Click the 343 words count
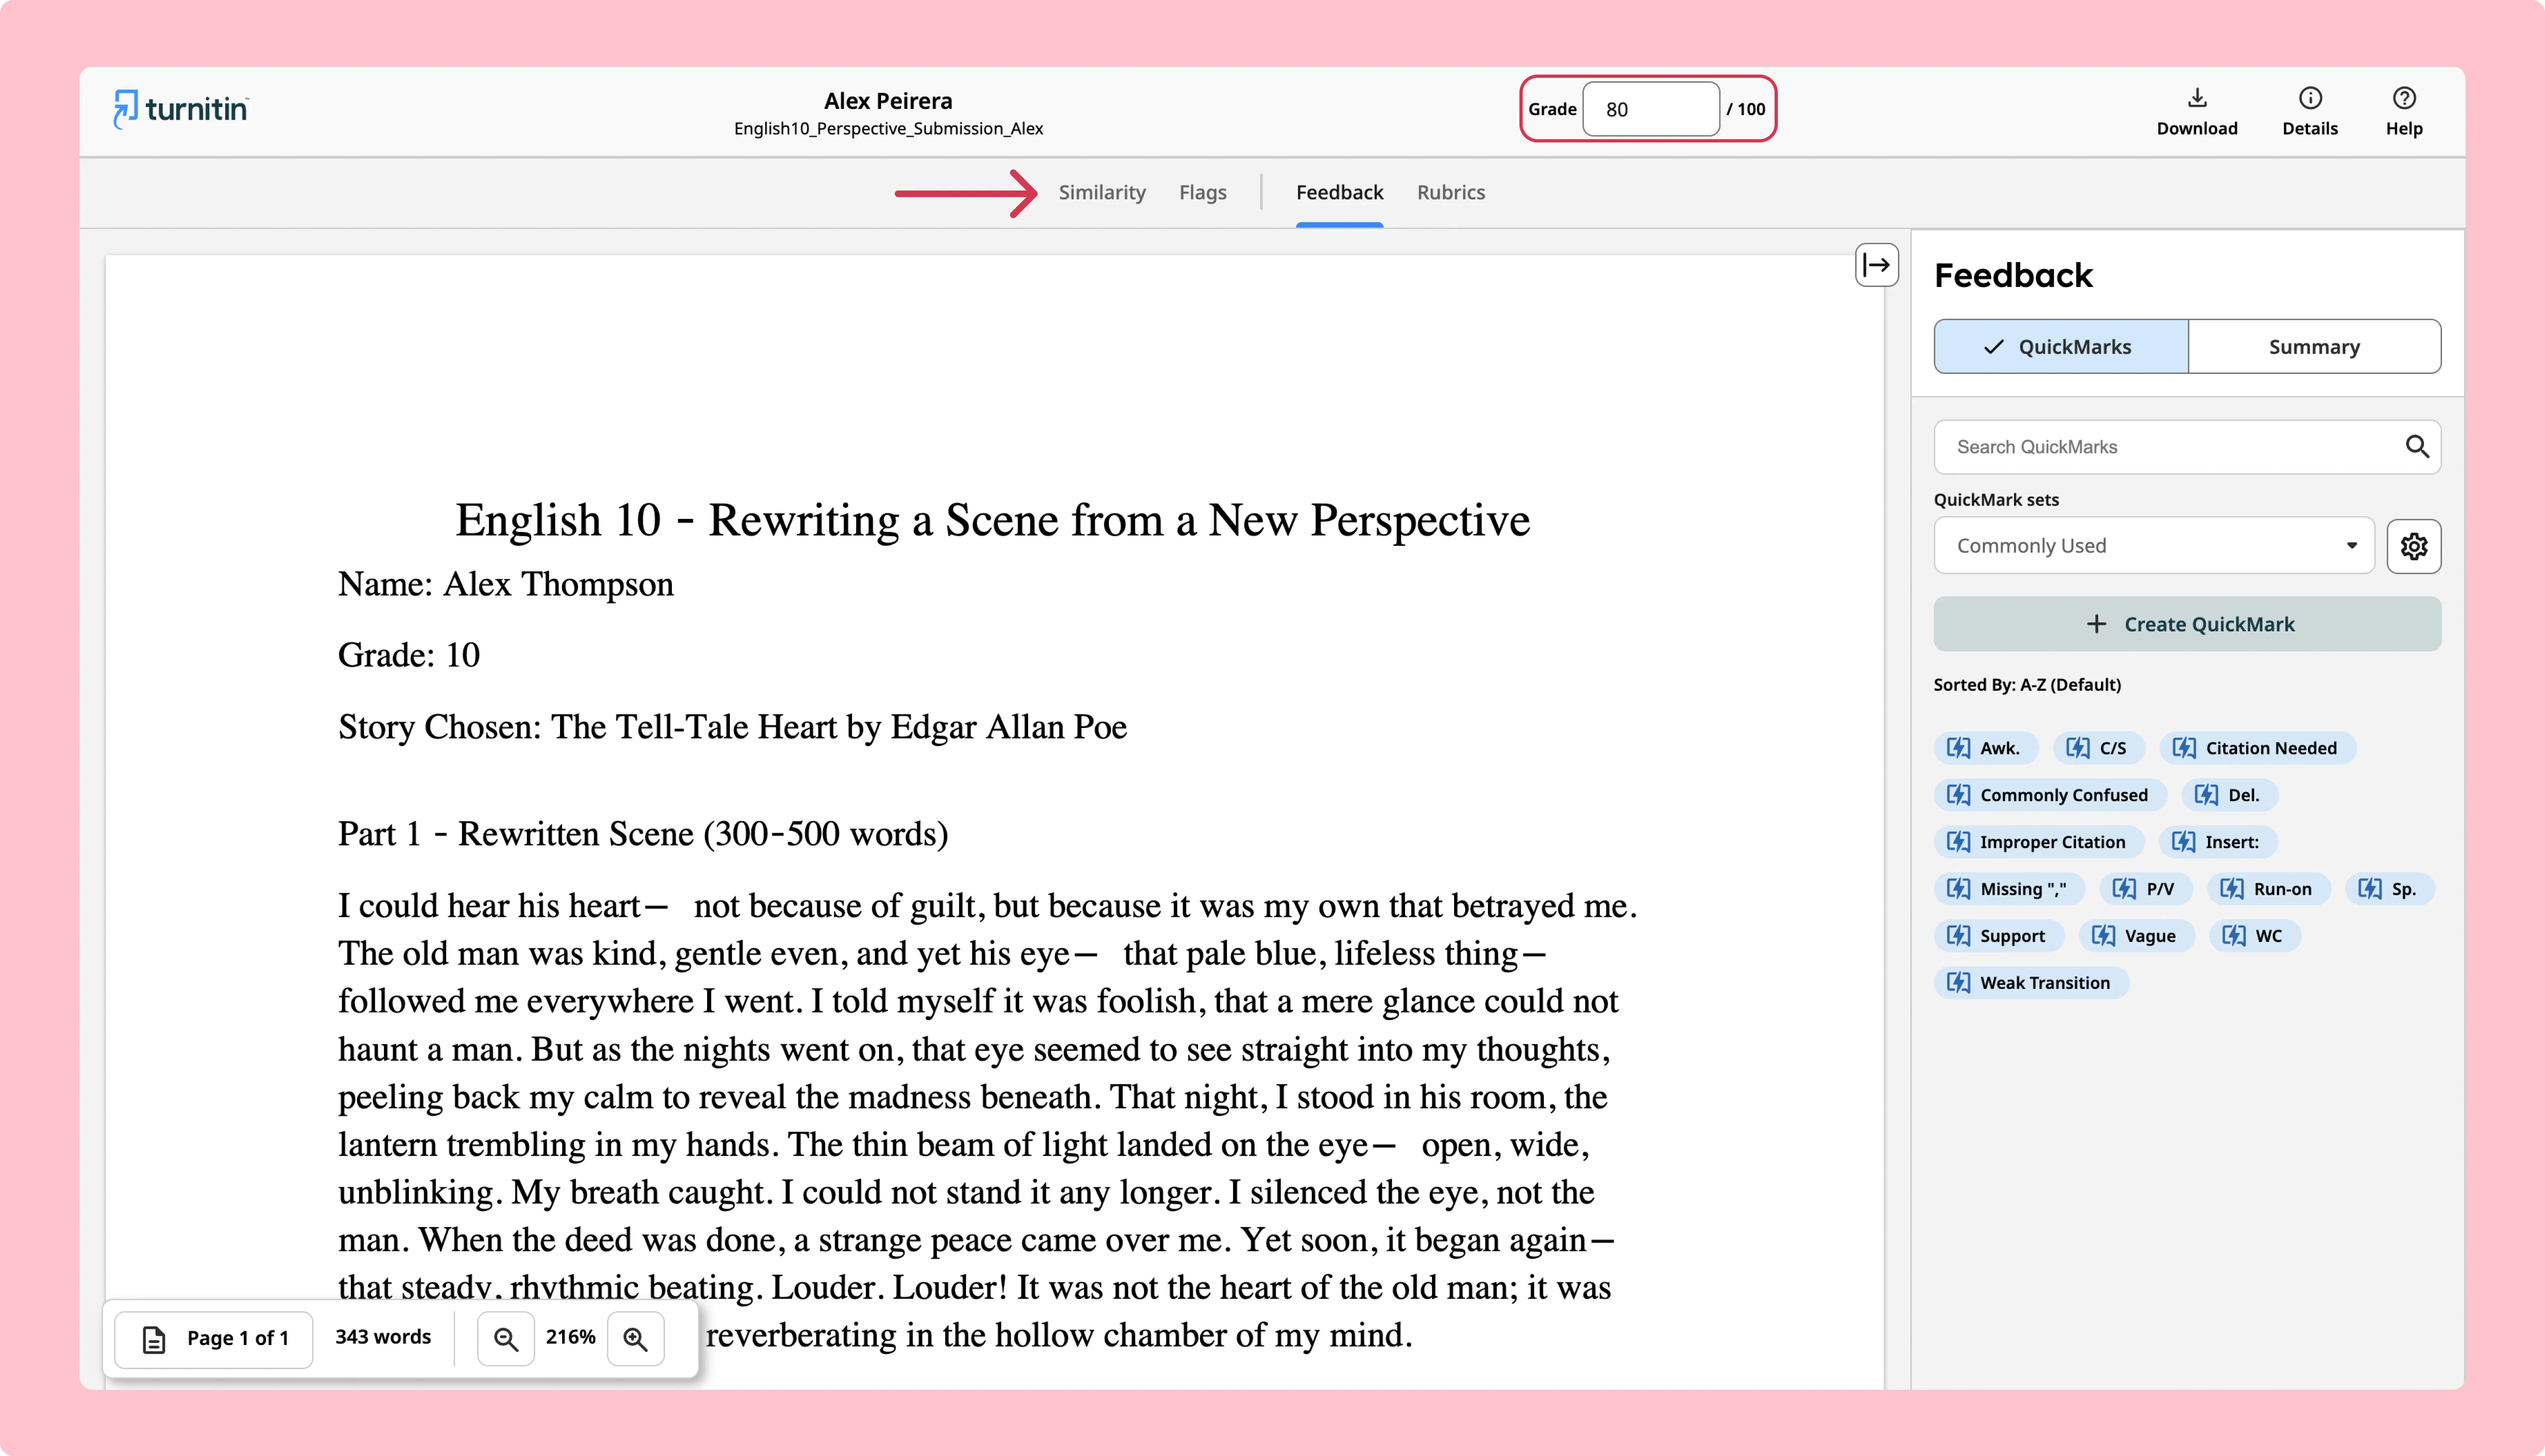 click(x=383, y=1337)
